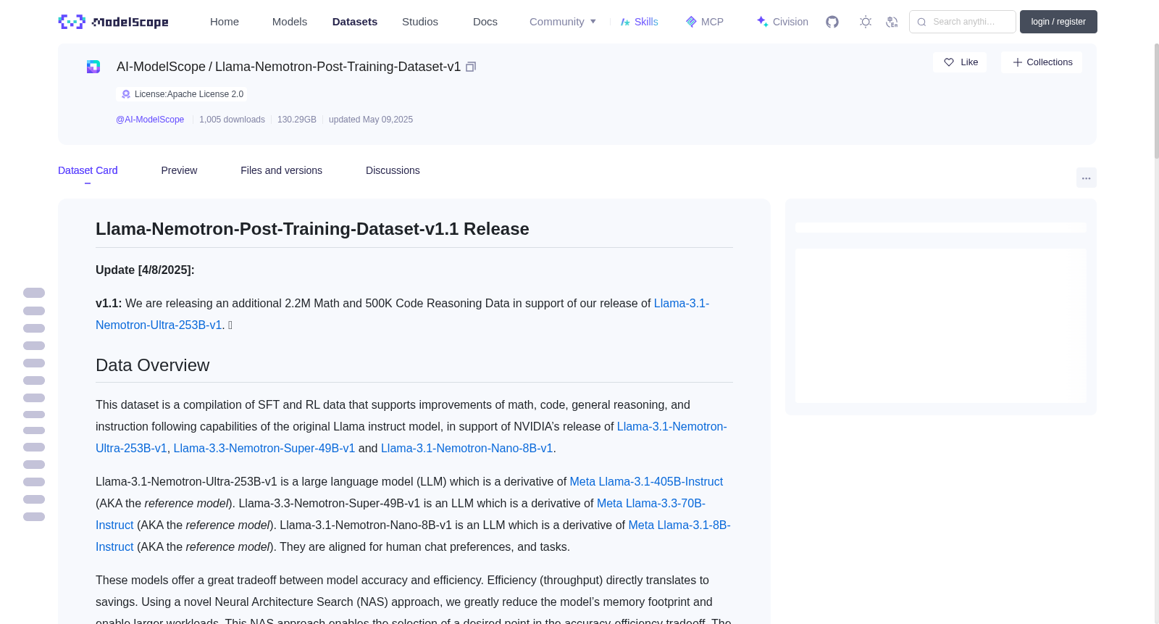The image size is (1159, 624).
Task: Click the AI-ModelScope dataset avatar icon
Action: [x=93, y=67]
